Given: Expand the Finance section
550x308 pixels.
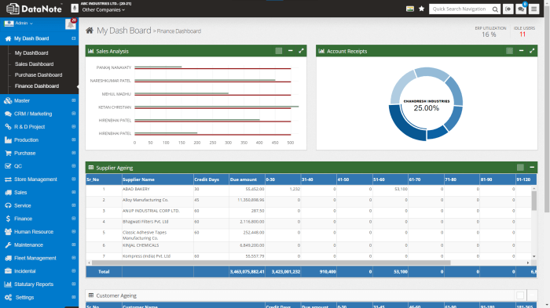Looking at the screenshot, I should 74,219.
